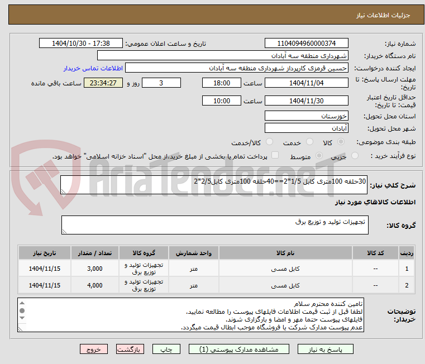This screenshot has height=364, width=425.
Task: Click row number 1 cell
Action: click(x=407, y=269)
